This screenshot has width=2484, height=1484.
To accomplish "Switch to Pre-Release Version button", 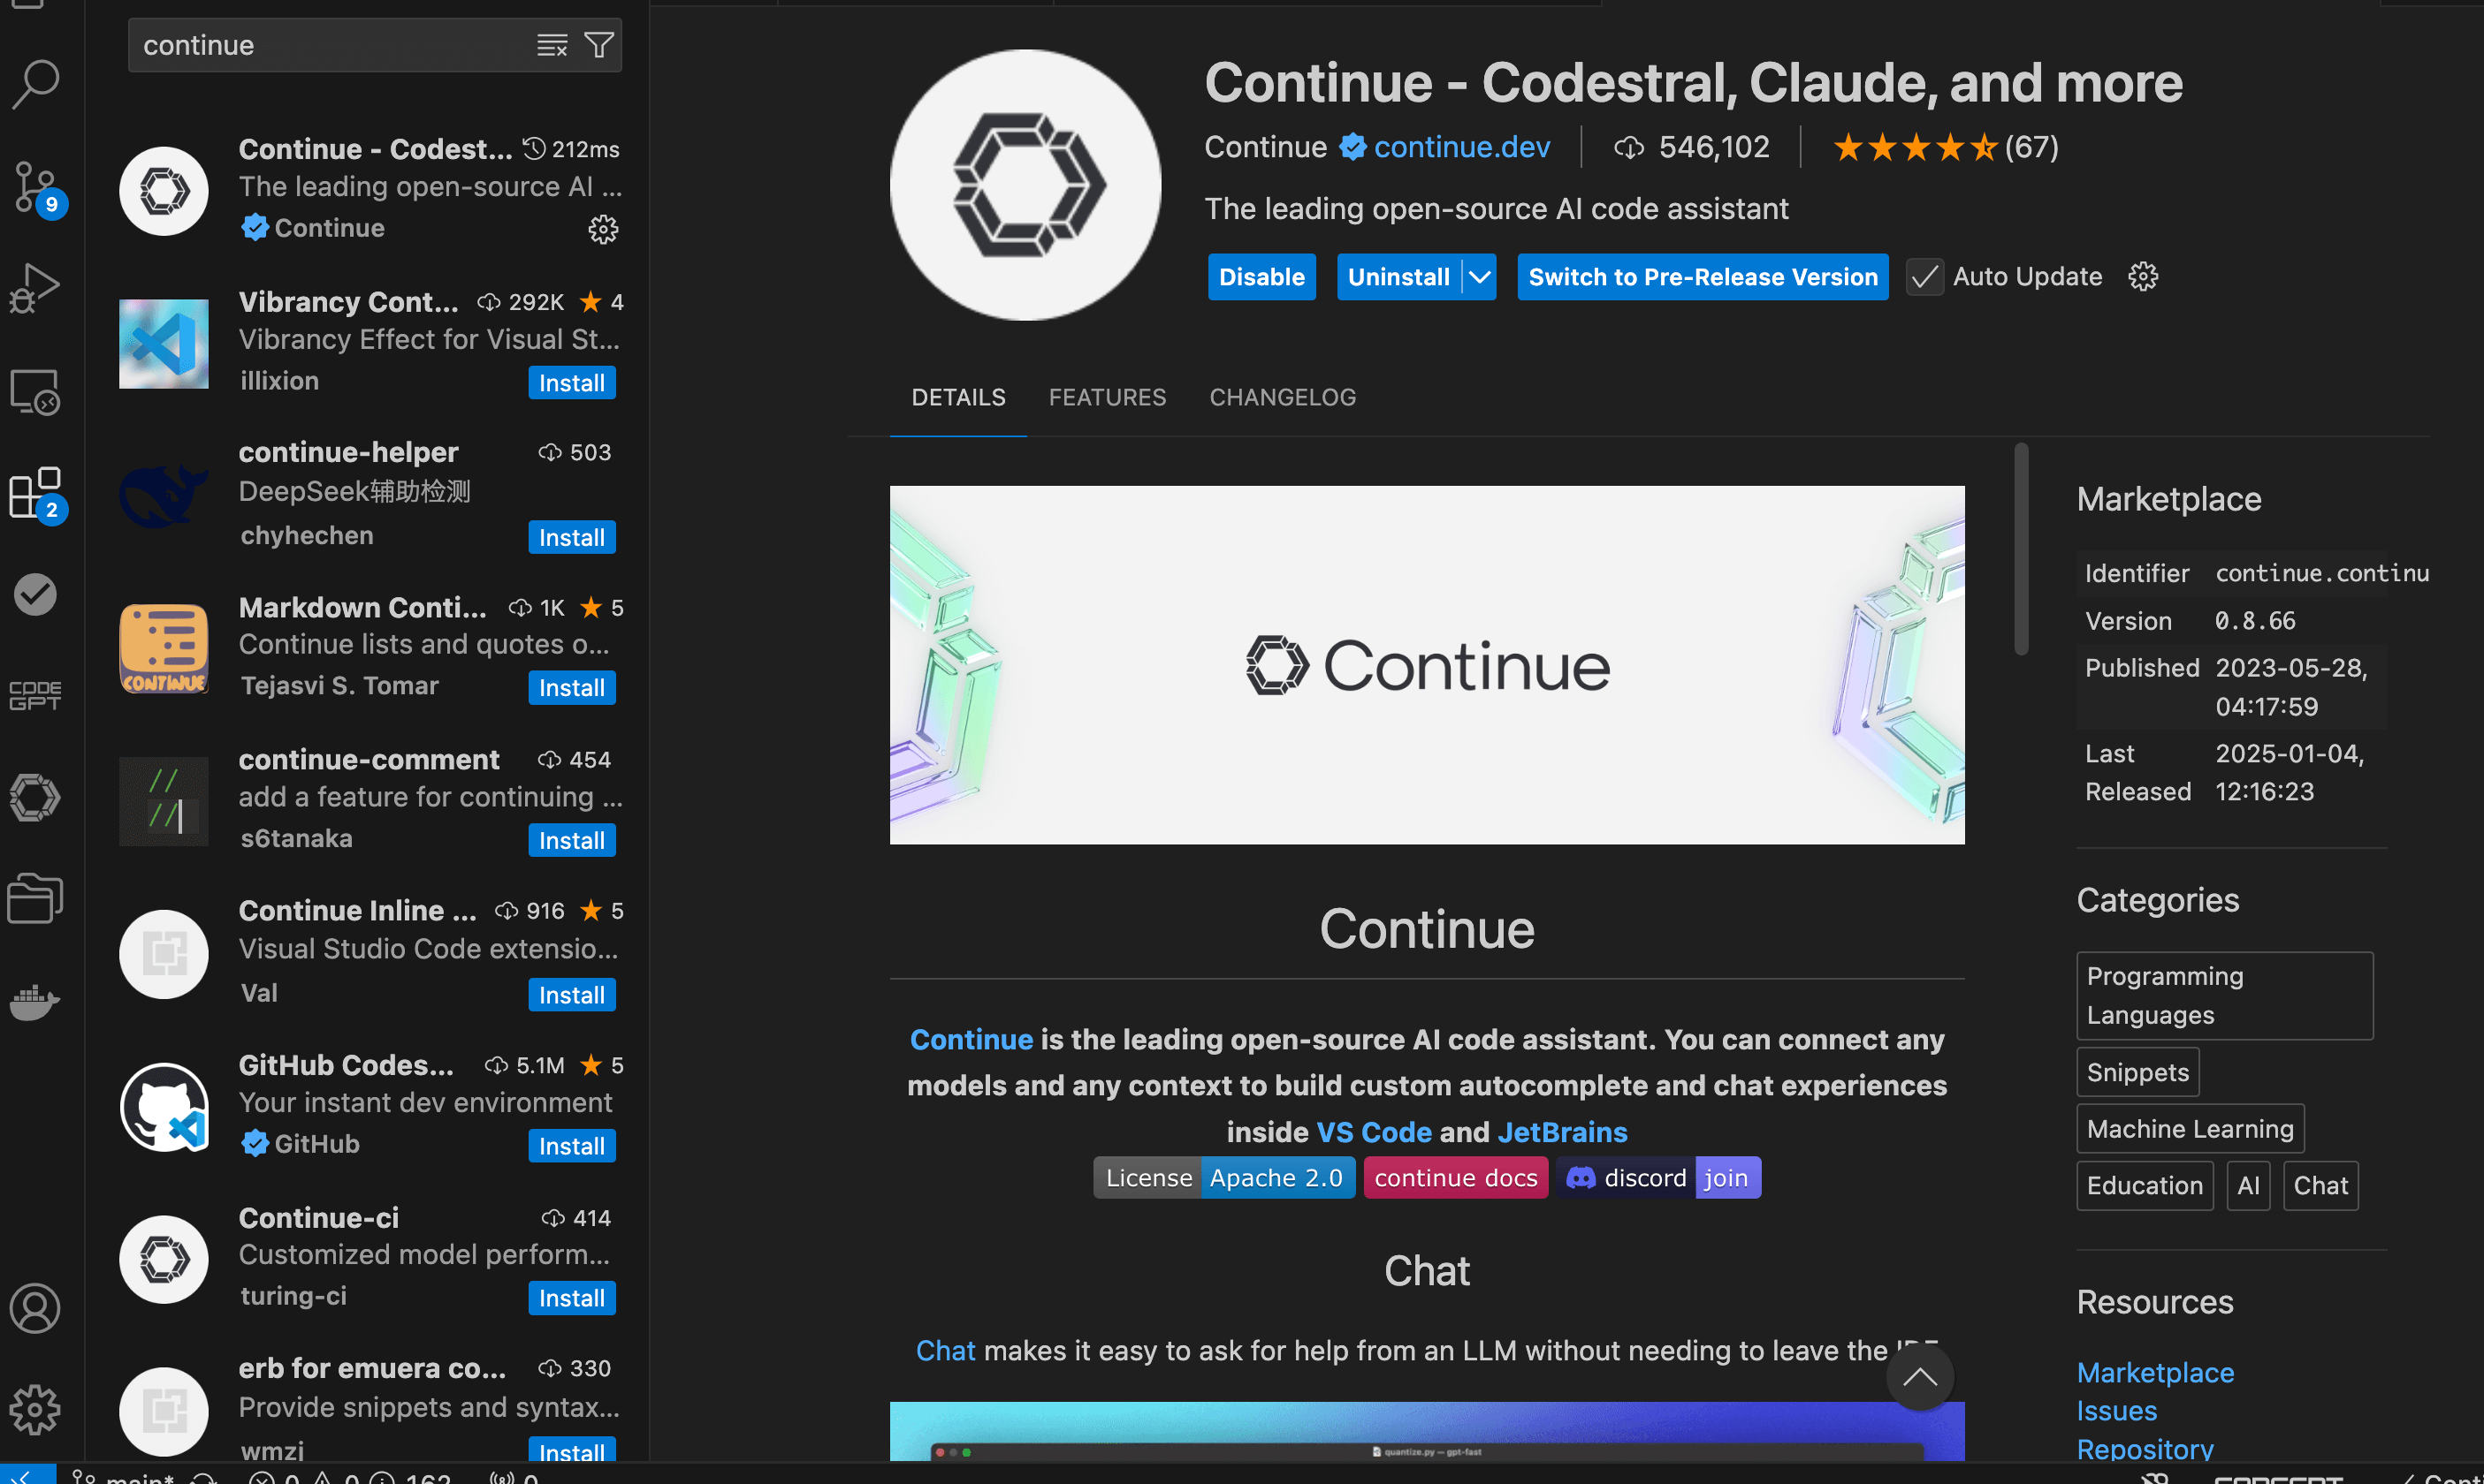I will [1703, 277].
